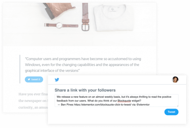Click the "tweet it" label under the blockquote
The height and width of the screenshot is (128, 190).
click(35, 79)
